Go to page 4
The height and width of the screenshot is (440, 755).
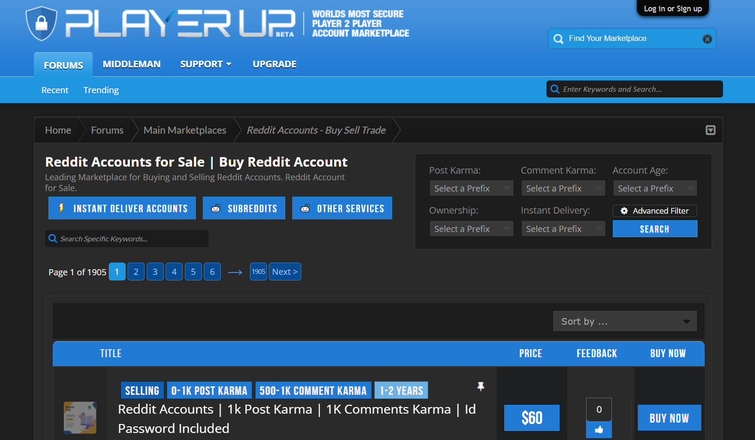tap(174, 272)
